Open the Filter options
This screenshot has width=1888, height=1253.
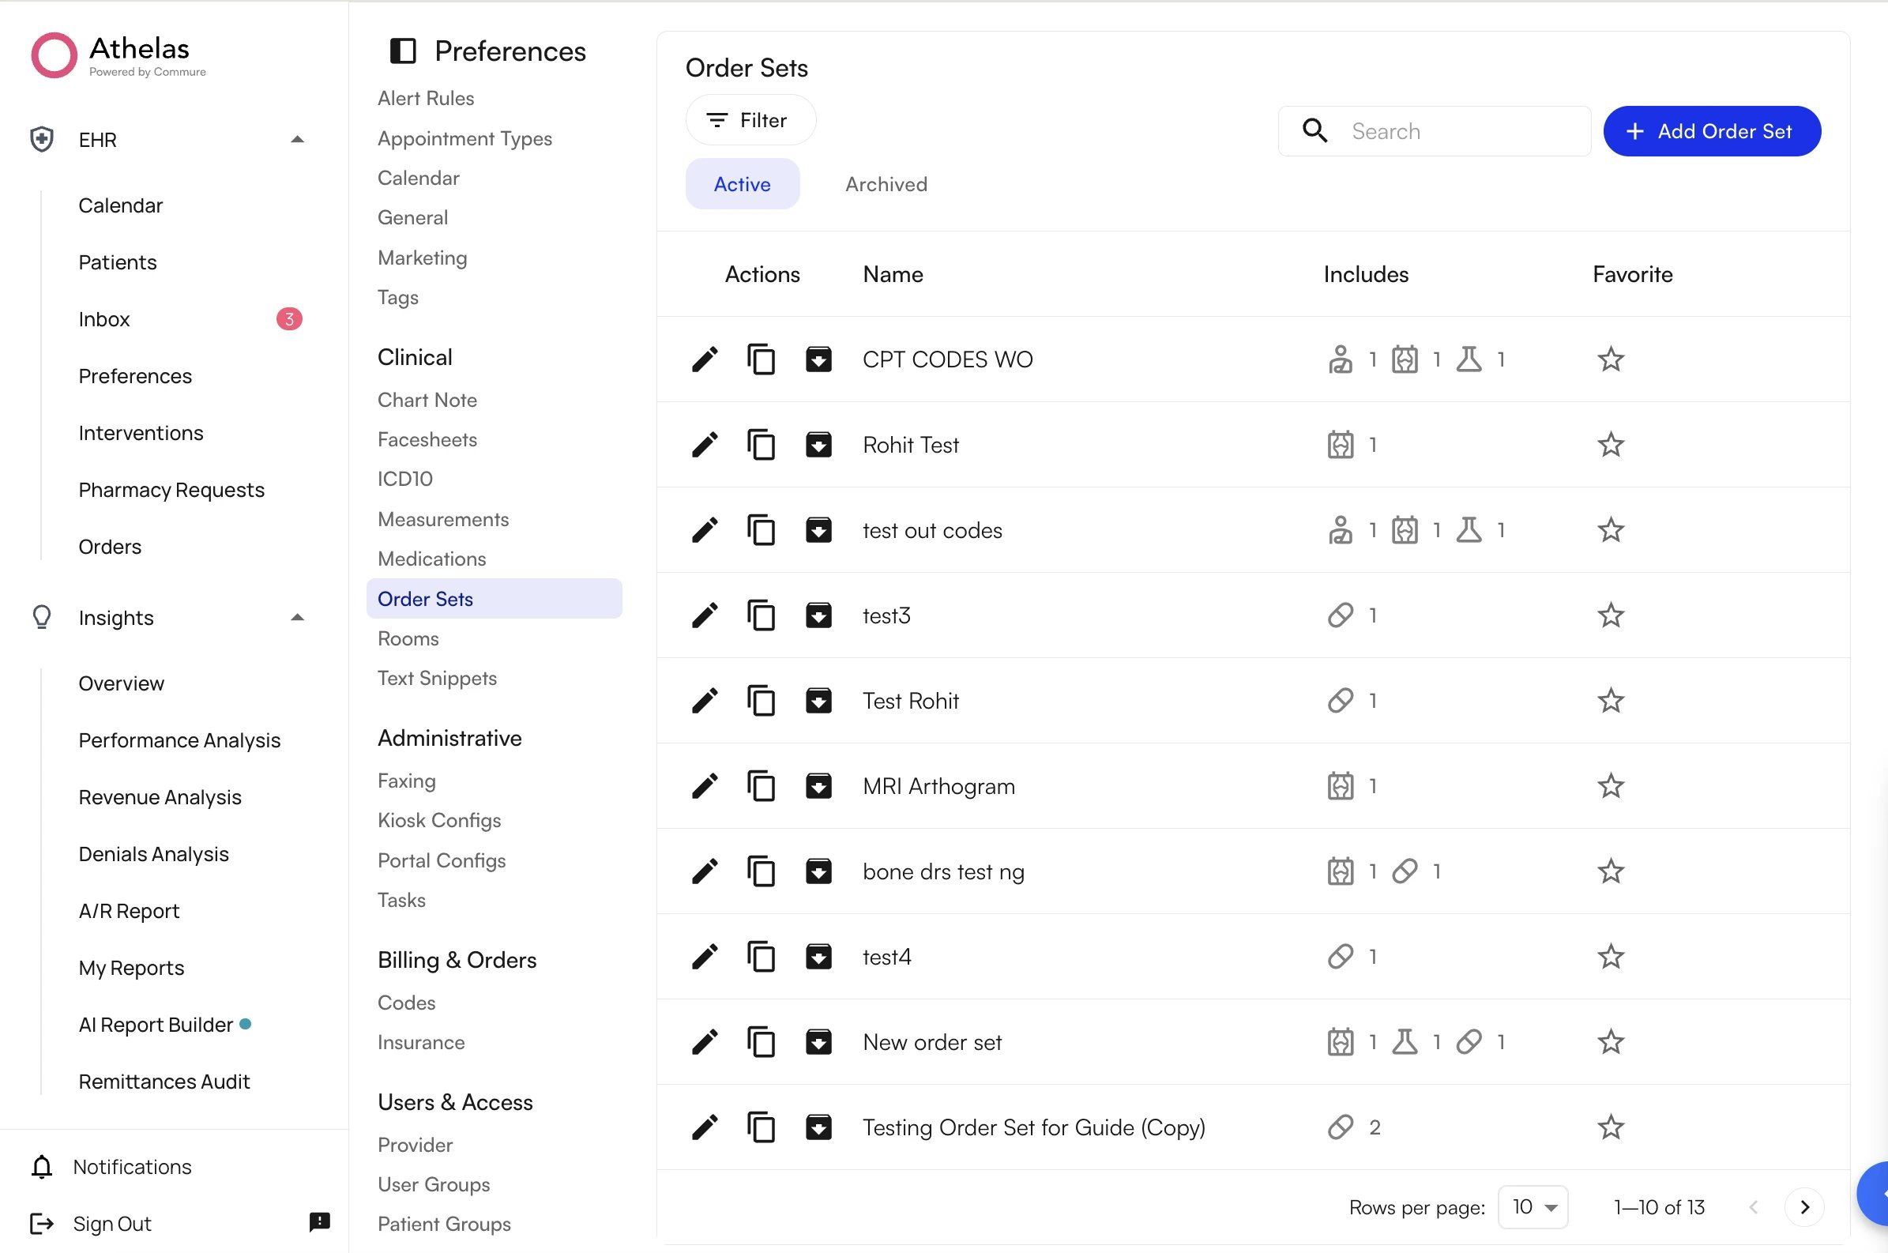750,120
